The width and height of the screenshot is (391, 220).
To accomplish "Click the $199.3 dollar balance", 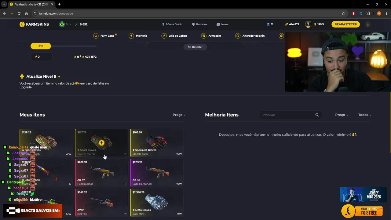I will click(319, 24).
